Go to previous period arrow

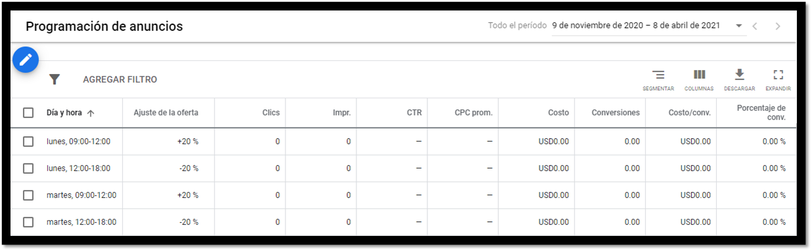click(x=756, y=26)
